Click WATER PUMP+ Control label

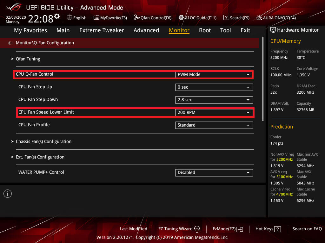41,172
